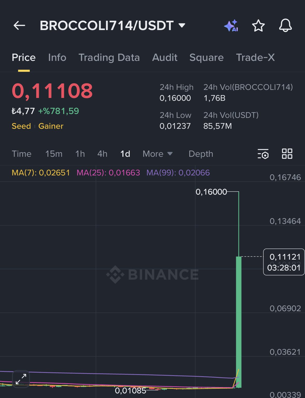Screen dimensions: 305x398
Task: Choose the 4h chart interval
Action: pos(102,154)
